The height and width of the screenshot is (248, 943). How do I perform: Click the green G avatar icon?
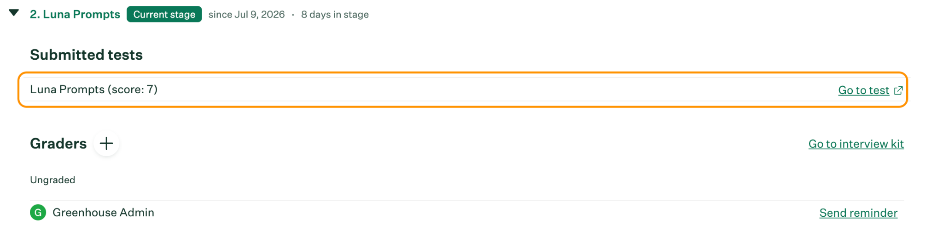tap(38, 213)
